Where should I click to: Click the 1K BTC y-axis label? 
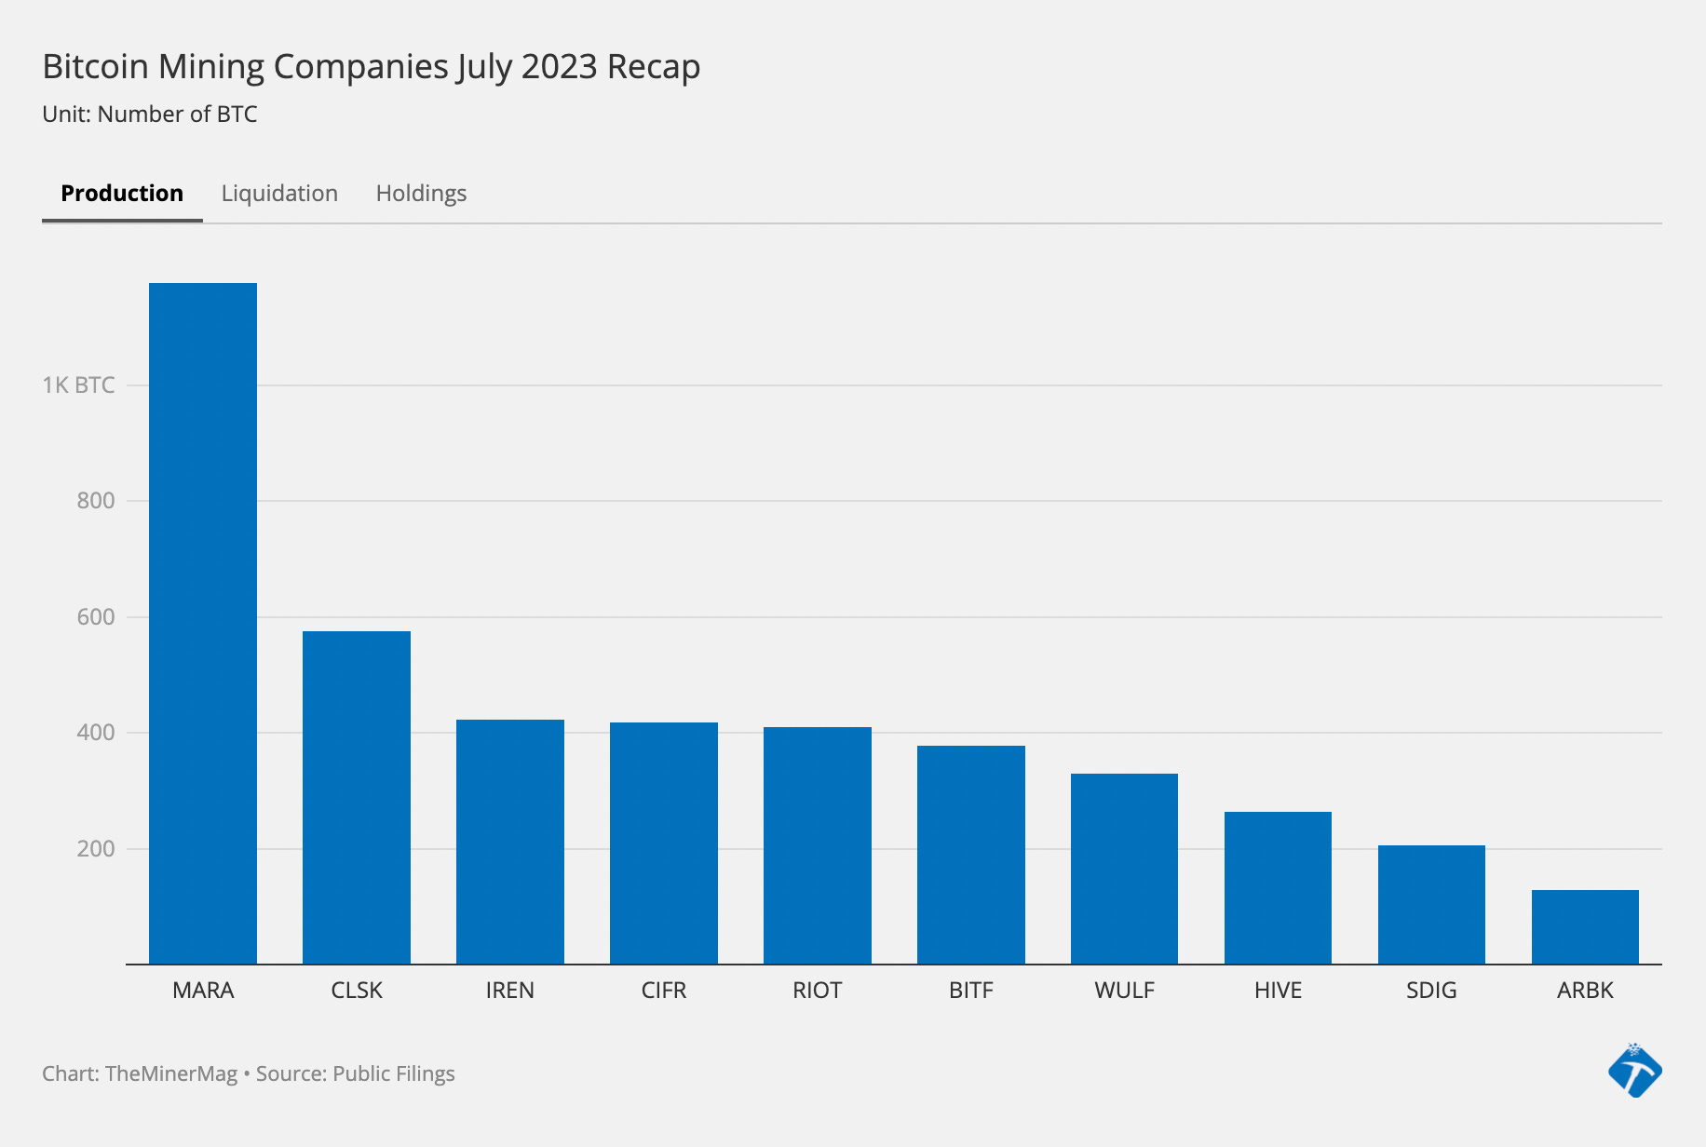tap(78, 385)
